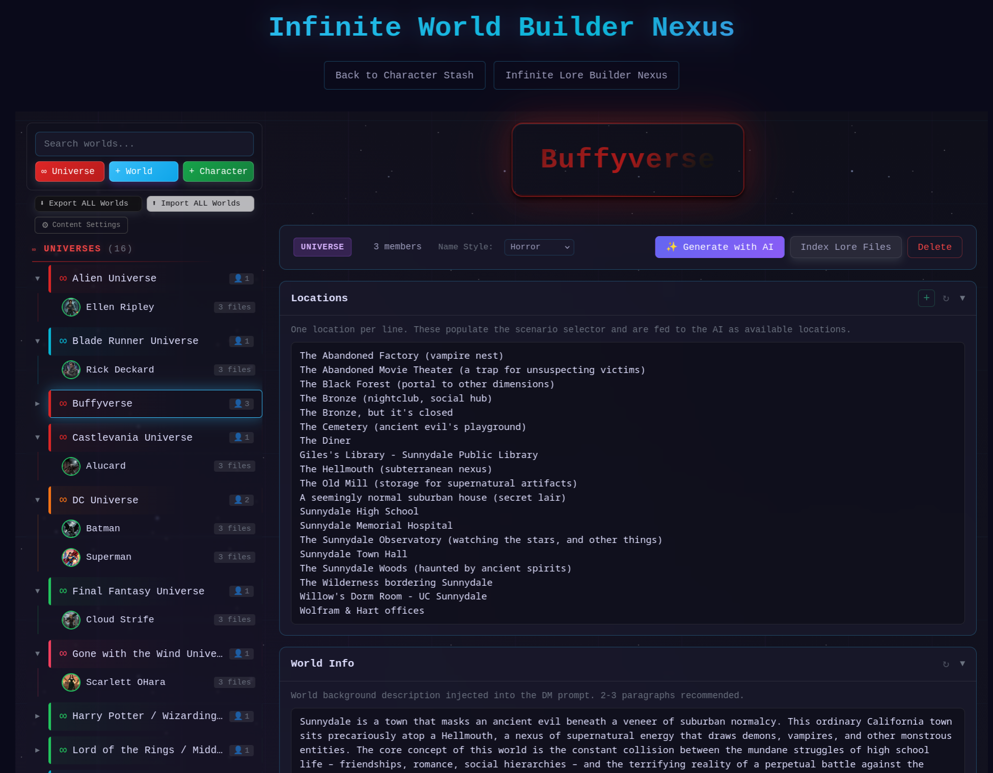Click the infinity icon beside DC Universe

(63, 500)
